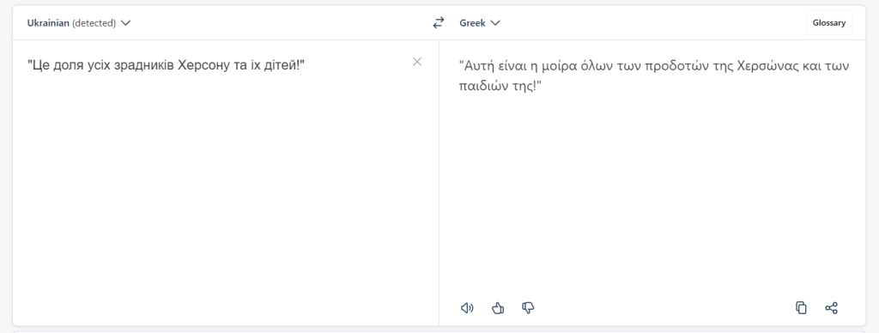Swap source and target languages
879x333 pixels.
point(439,23)
